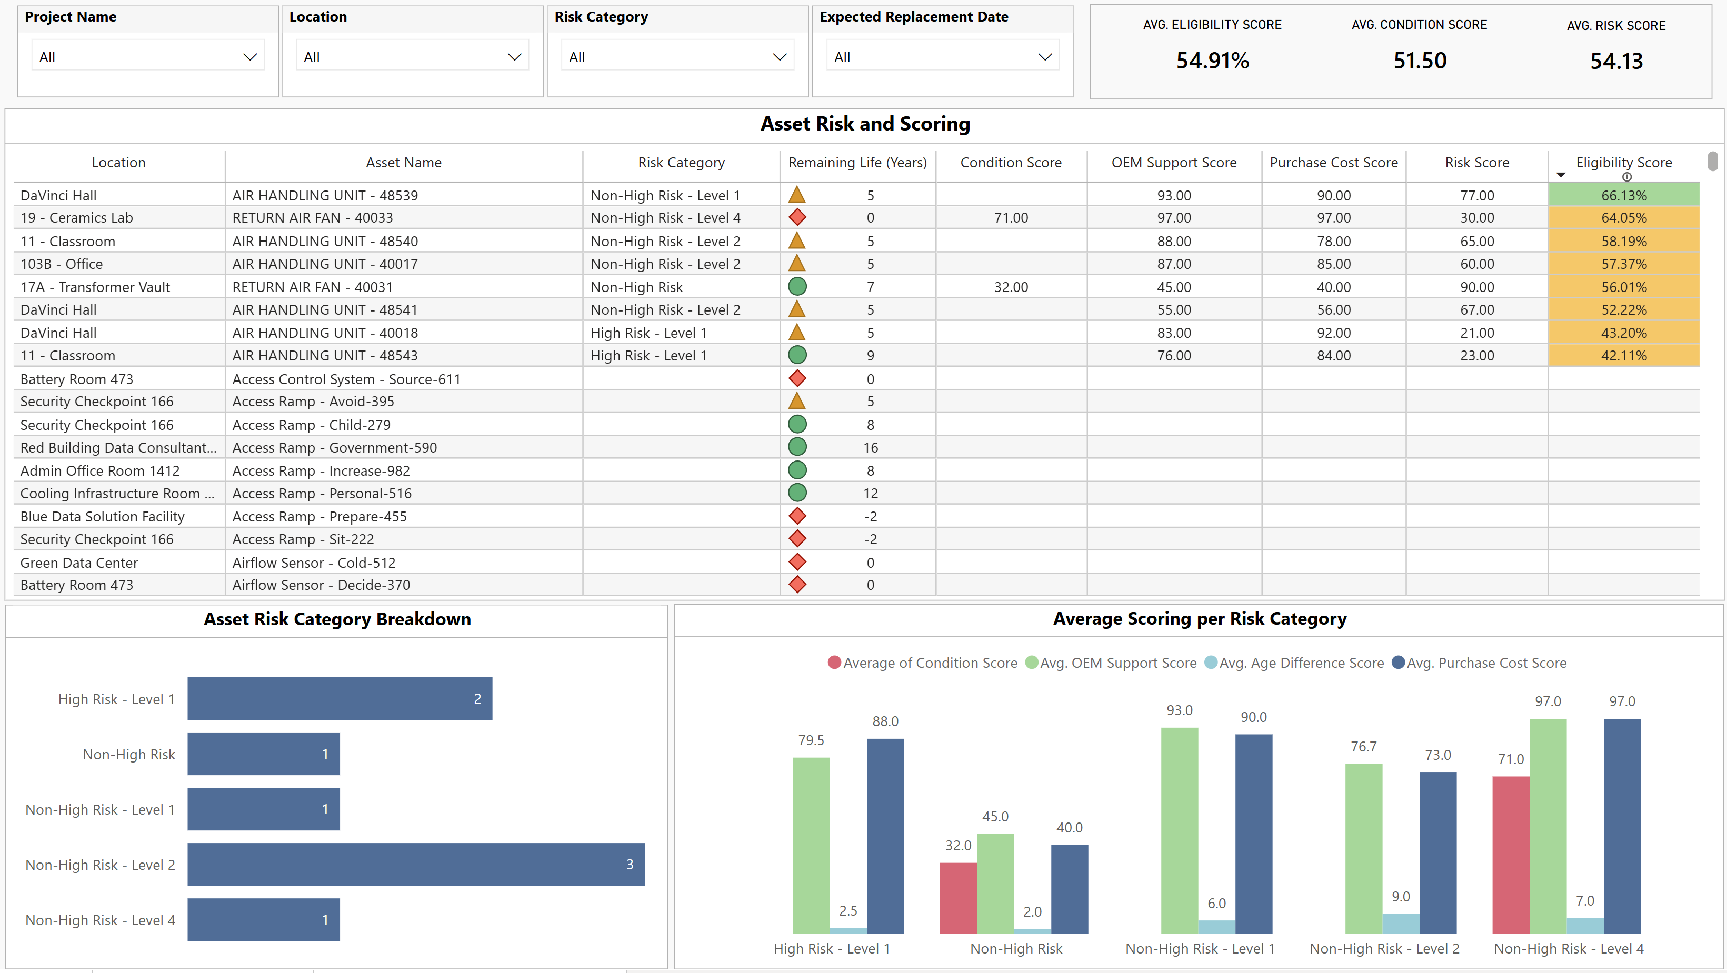
Task: Expand the Expected Replacement Date dropdown
Action: [942, 57]
